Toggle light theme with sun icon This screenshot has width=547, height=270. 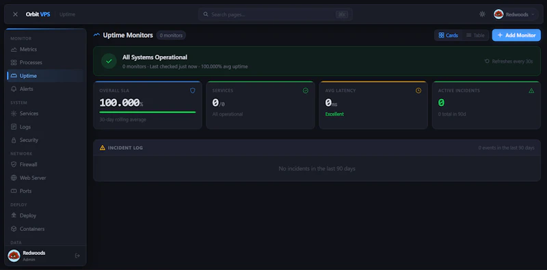pos(482,14)
